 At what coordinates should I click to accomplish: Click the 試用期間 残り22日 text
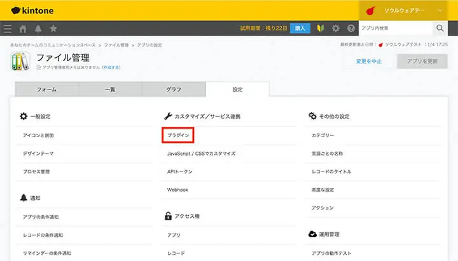pos(263,29)
